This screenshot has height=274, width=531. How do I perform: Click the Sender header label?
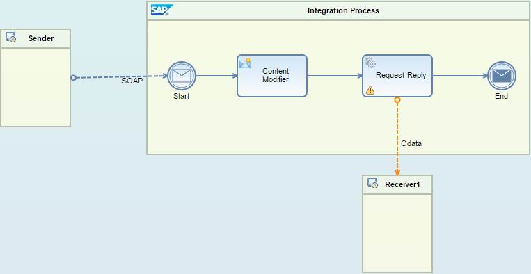41,38
